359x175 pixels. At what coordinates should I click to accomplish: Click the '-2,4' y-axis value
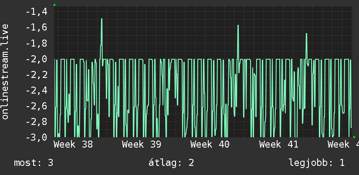point(37,91)
